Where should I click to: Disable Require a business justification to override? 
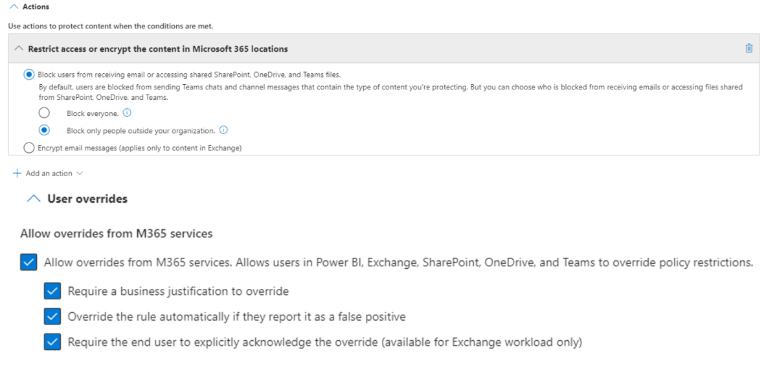point(52,290)
